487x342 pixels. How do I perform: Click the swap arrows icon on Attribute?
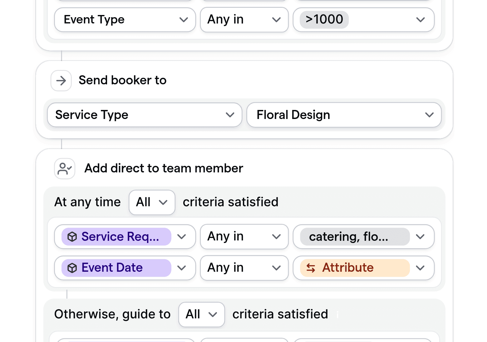311,268
